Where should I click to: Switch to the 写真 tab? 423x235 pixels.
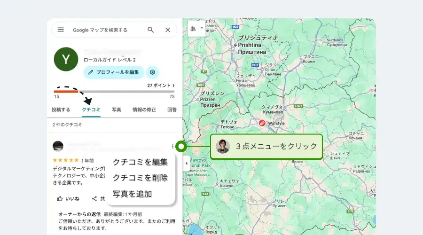tap(117, 110)
